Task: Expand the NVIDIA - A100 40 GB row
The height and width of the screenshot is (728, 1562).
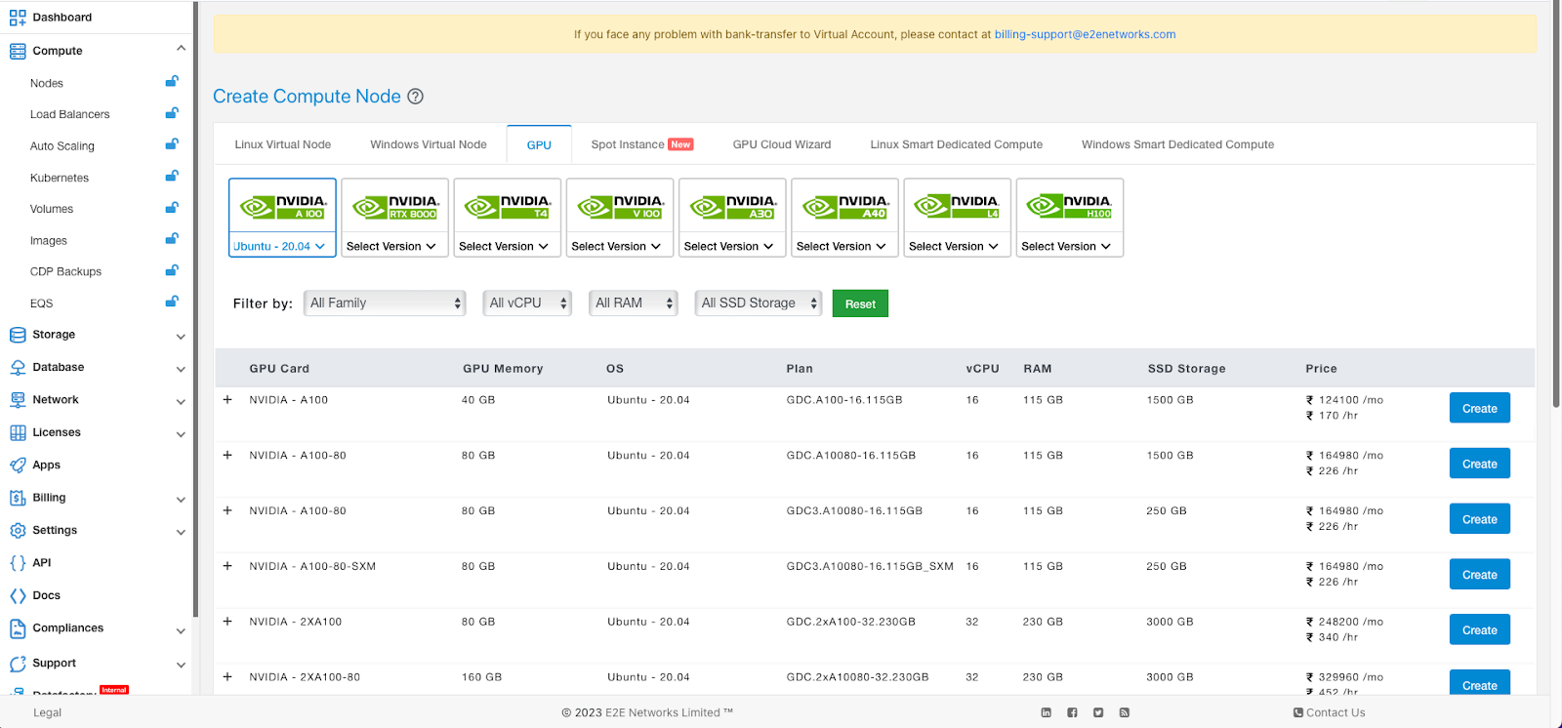Action: (x=227, y=400)
